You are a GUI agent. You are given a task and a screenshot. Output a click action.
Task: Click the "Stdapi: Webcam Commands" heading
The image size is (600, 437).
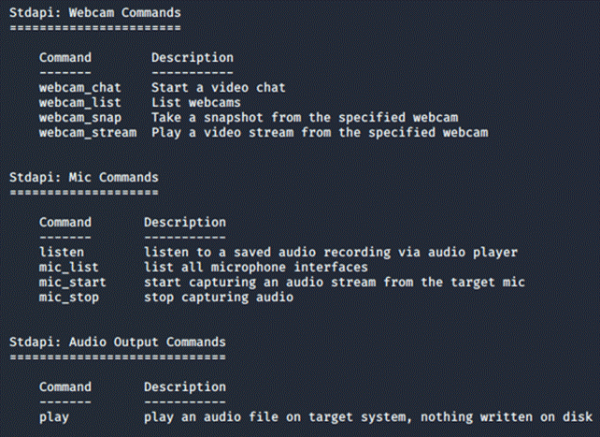coord(95,13)
